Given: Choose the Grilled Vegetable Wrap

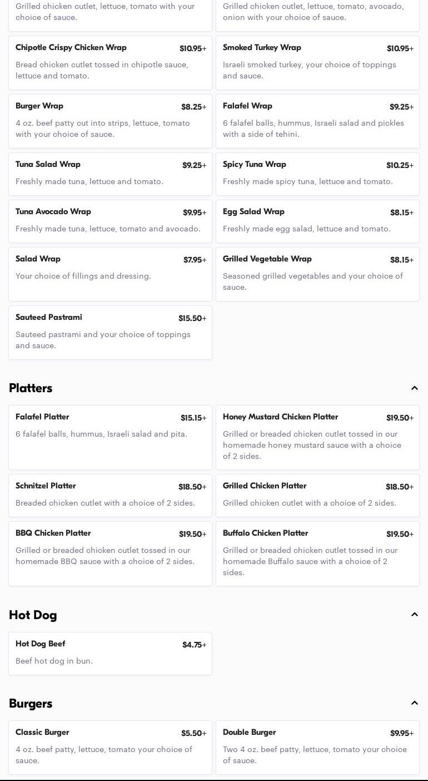Looking at the screenshot, I should (x=317, y=274).
